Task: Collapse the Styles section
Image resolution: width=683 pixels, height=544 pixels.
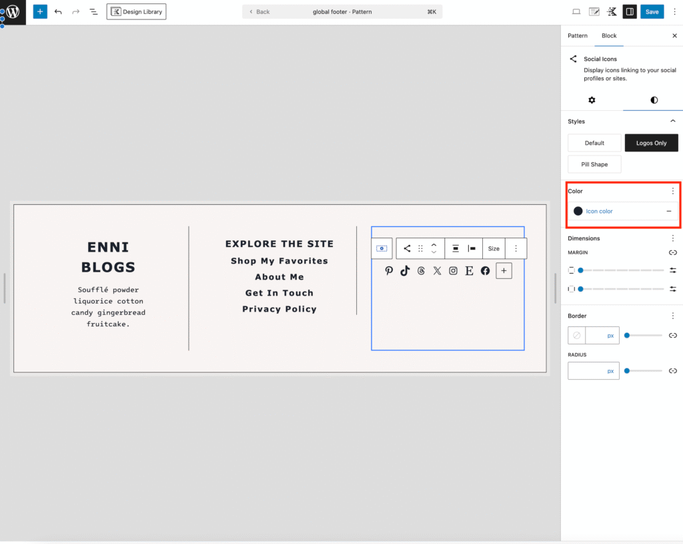Action: point(672,121)
